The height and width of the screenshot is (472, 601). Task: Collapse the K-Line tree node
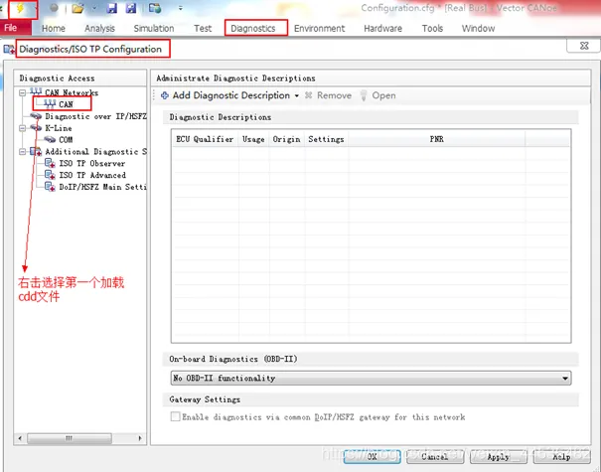(x=23, y=128)
